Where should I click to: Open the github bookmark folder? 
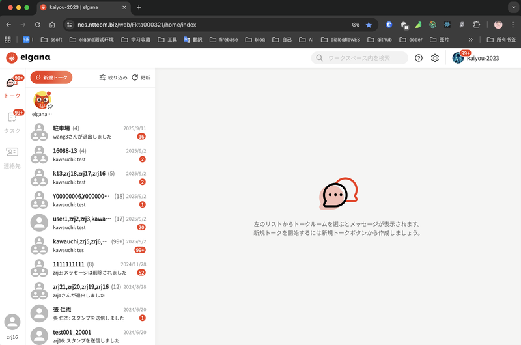click(379, 40)
